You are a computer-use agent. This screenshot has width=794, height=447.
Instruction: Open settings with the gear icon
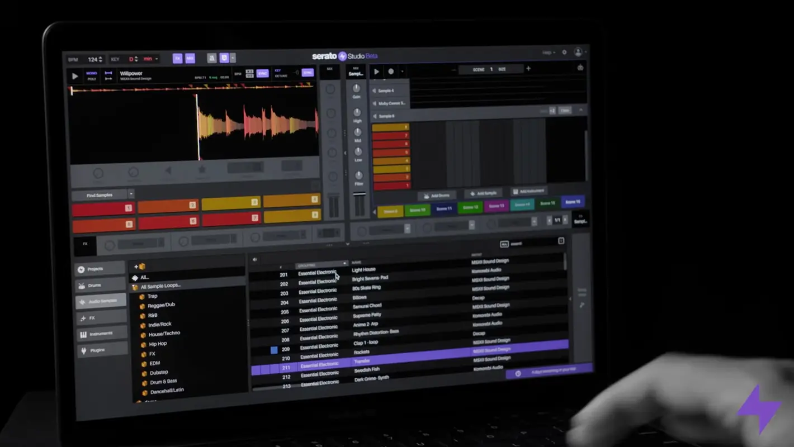tap(564, 53)
